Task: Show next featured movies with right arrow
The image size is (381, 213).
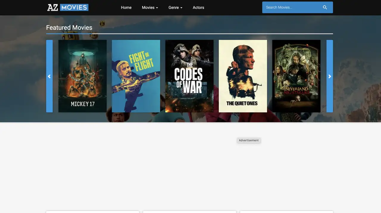Action: tap(330, 76)
